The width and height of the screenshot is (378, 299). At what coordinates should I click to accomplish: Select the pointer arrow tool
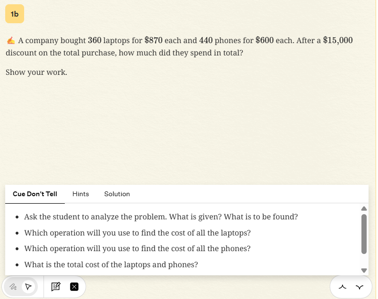[28, 287]
